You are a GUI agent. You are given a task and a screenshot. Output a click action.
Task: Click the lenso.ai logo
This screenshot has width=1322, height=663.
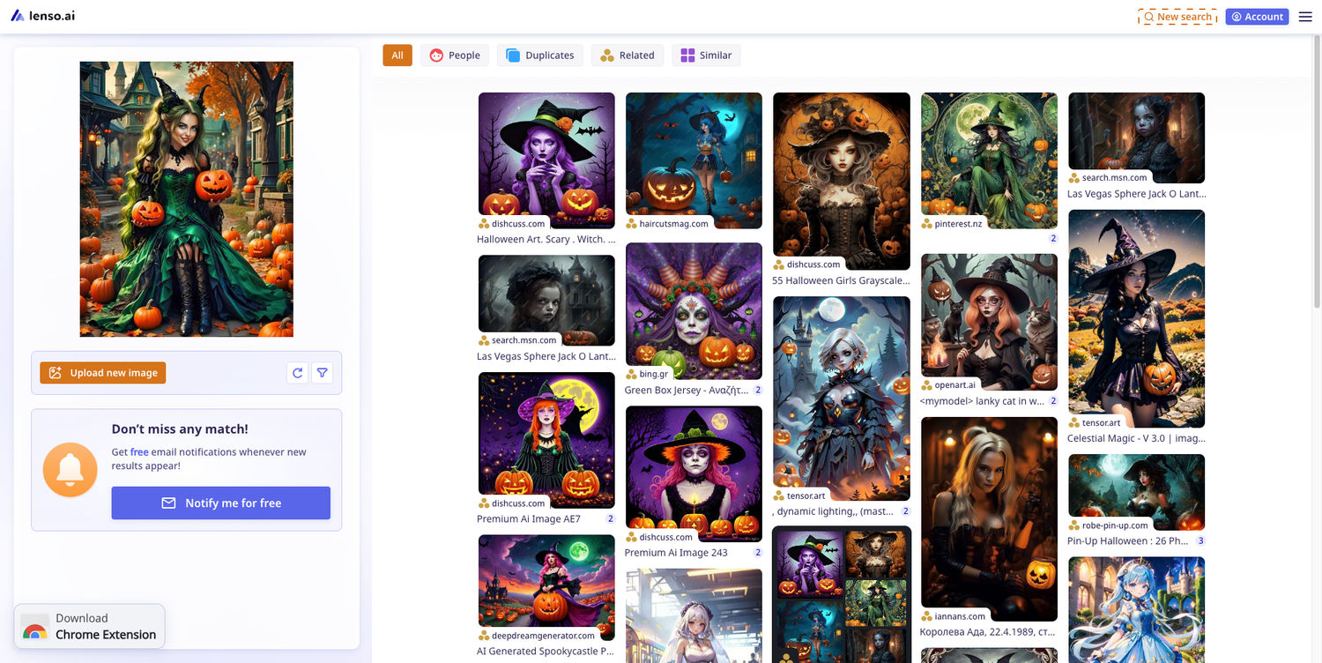coord(42,16)
